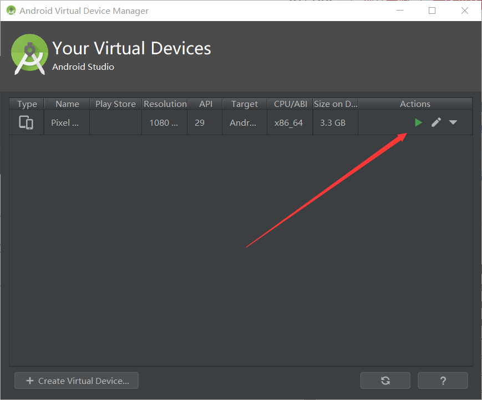The image size is (482, 400).
Task: Click the phone/tablet device type icon
Action: tap(26, 122)
